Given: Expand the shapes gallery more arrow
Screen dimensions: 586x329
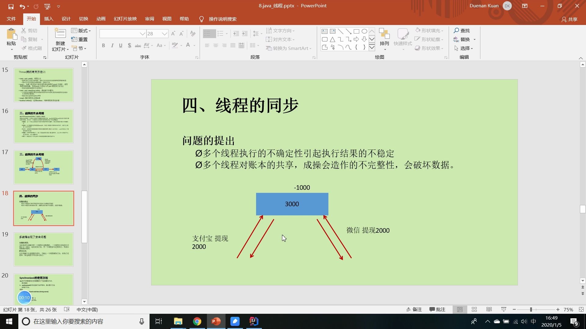Looking at the screenshot, I should coord(372,47).
